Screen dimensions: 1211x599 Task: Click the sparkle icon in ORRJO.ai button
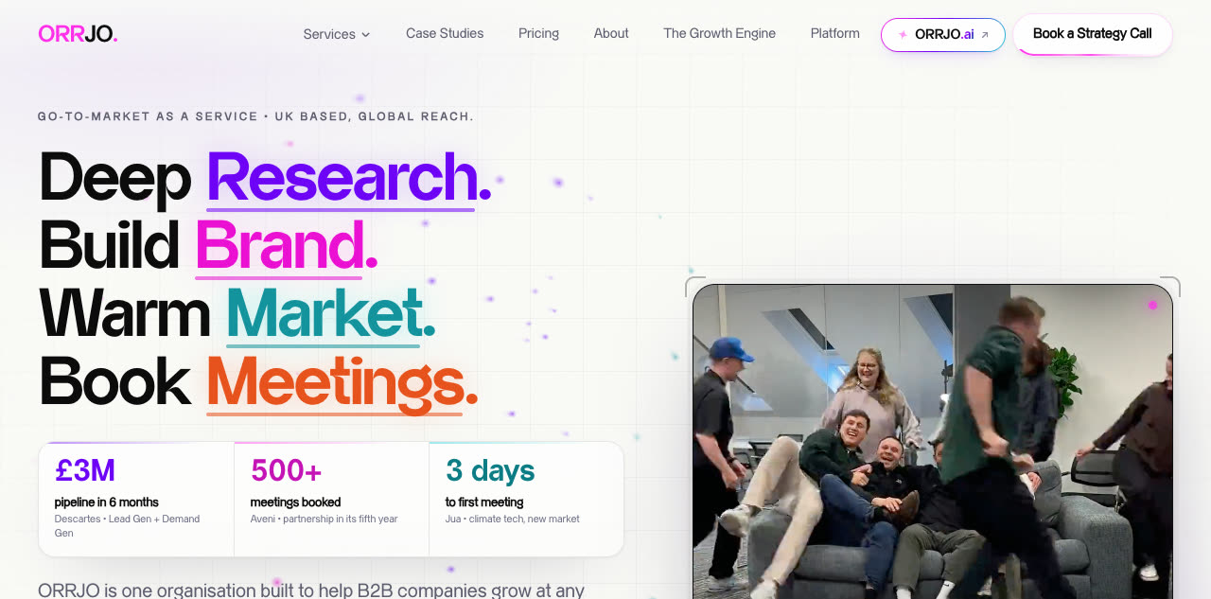[x=903, y=35]
